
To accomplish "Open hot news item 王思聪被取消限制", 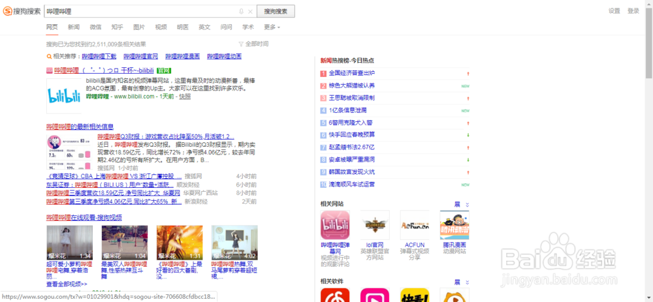I will 352,98.
